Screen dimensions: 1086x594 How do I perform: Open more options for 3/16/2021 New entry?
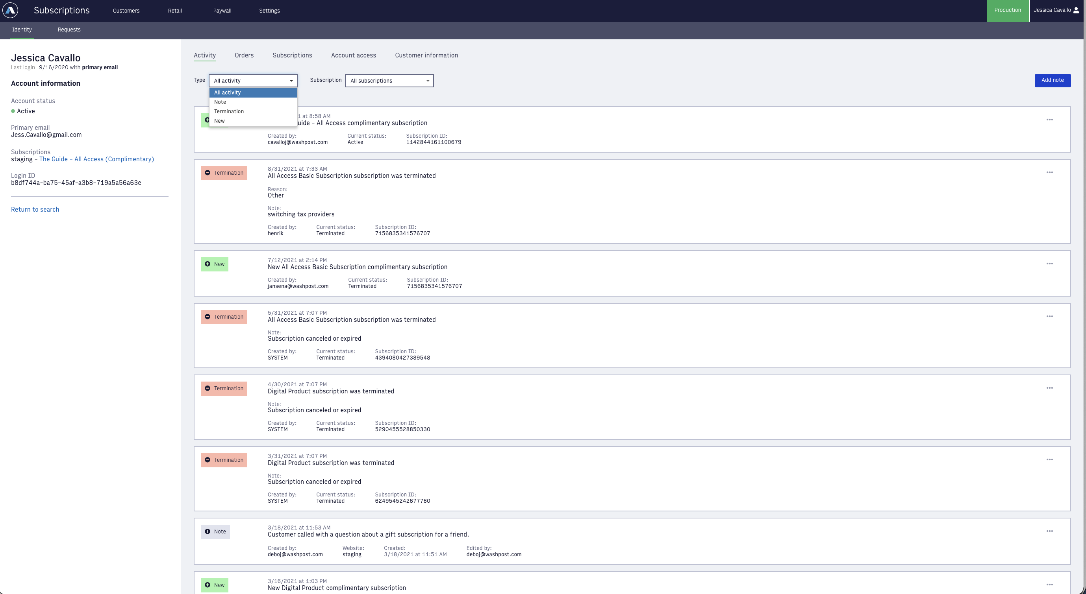pos(1049,585)
